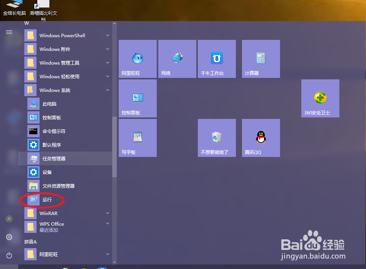Screen dimensions: 366x269
Task: Open the 控制面板 tile
Action: coord(137,98)
